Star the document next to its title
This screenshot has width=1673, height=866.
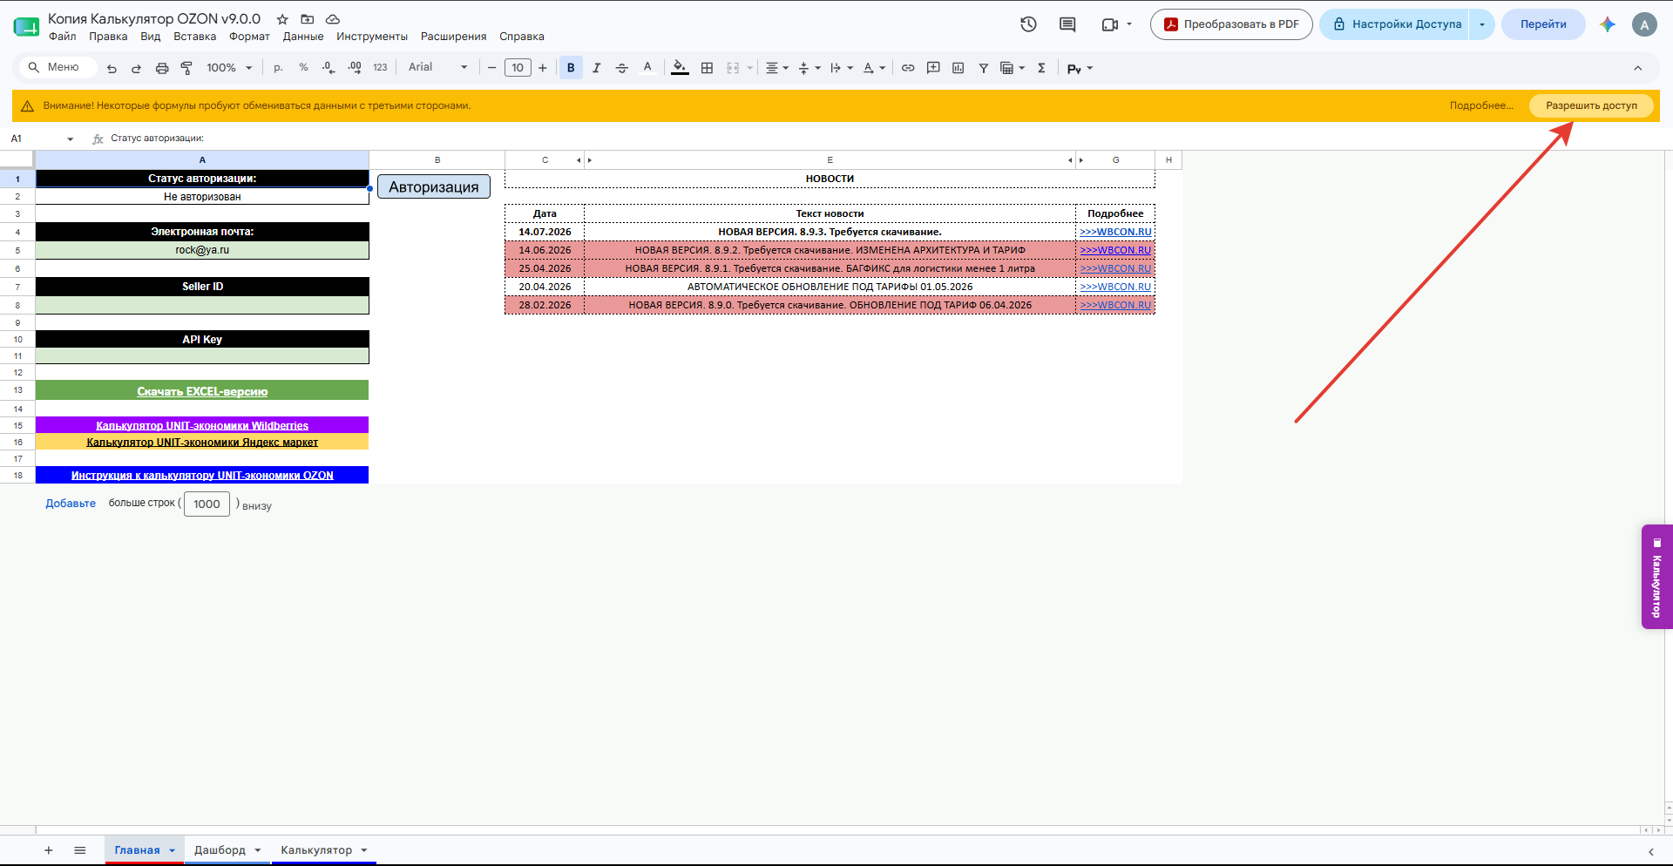(x=282, y=19)
